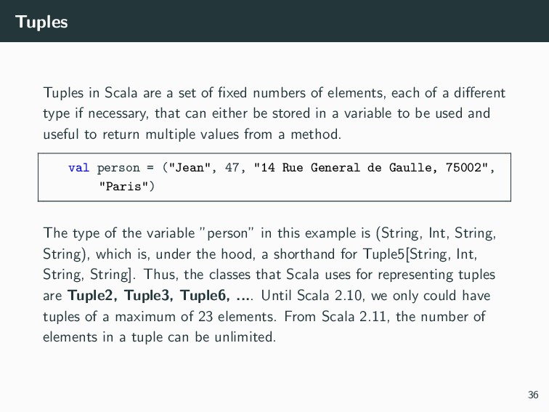Viewport: 549px width, 412px height.
Task: Click the word person in code
Action: (x=118, y=169)
